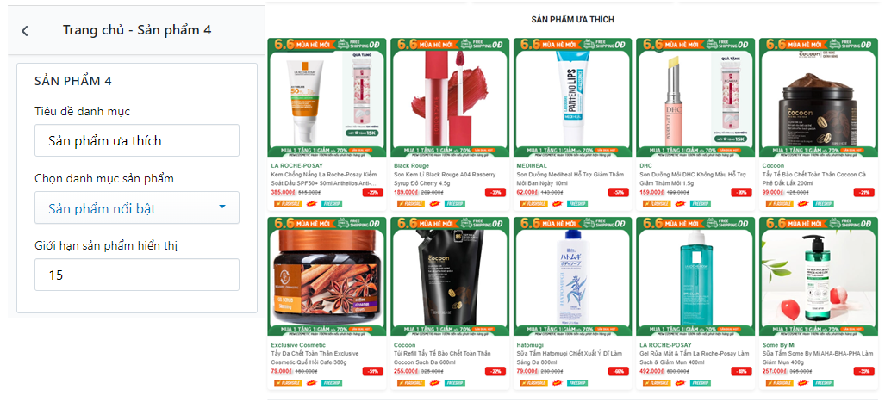Open the Sản phẩm nổi bật dropdown arrow
Viewport: 885px width, 402px height.
[x=221, y=207]
